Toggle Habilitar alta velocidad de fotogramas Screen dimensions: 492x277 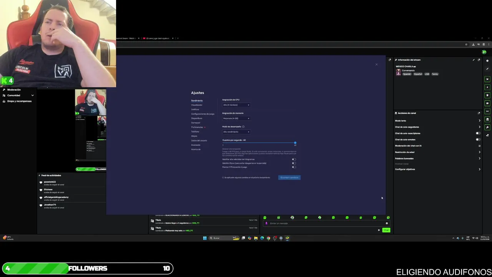click(x=294, y=159)
